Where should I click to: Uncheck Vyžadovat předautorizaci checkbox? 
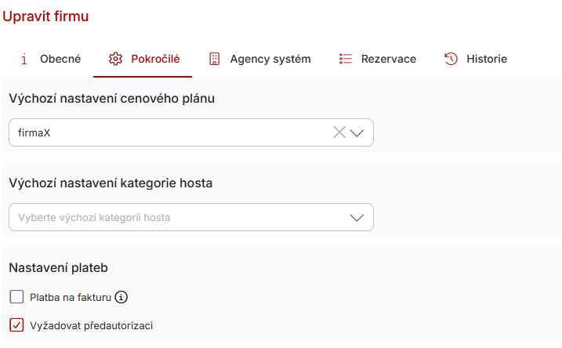pos(16,324)
